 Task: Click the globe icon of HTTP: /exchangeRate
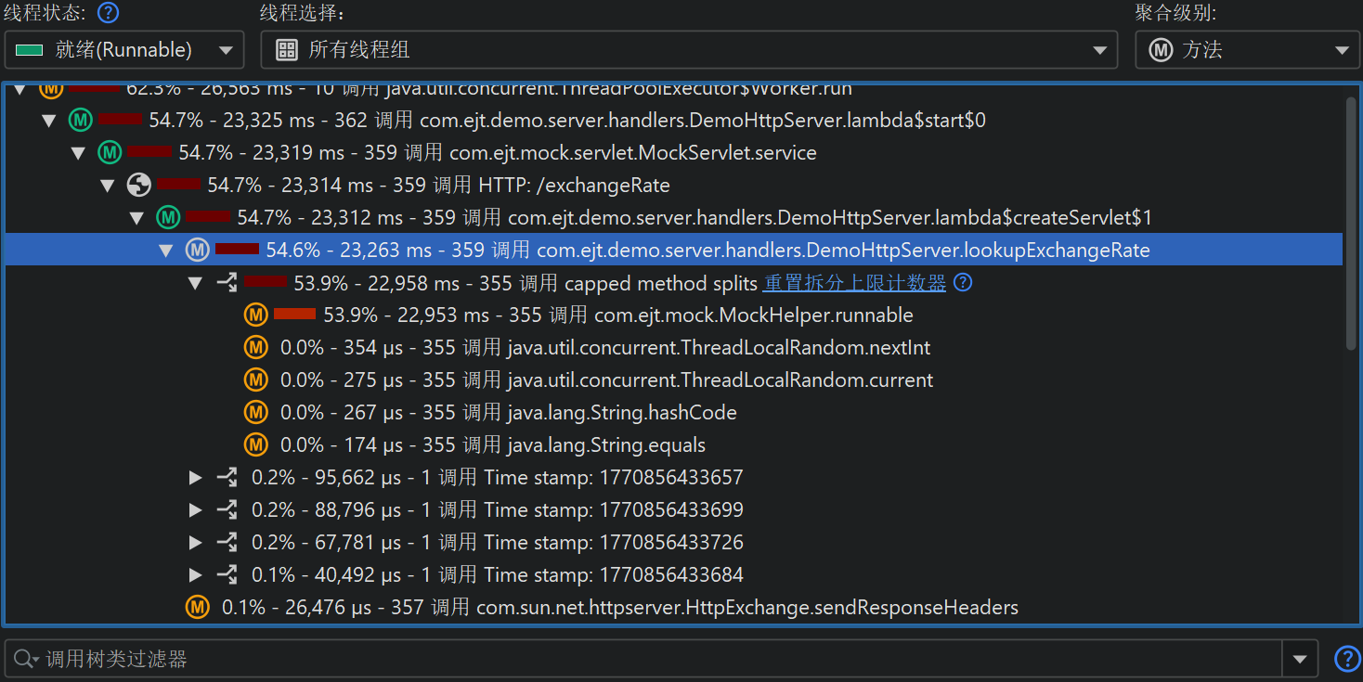tap(139, 185)
